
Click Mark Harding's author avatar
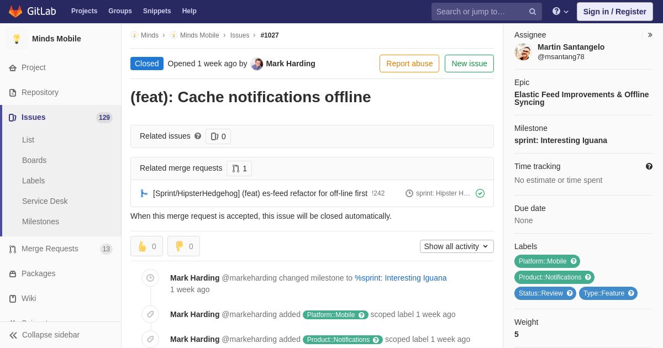pyautogui.click(x=257, y=64)
